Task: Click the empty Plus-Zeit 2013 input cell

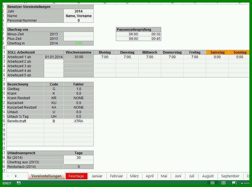Action: [x=79, y=38]
